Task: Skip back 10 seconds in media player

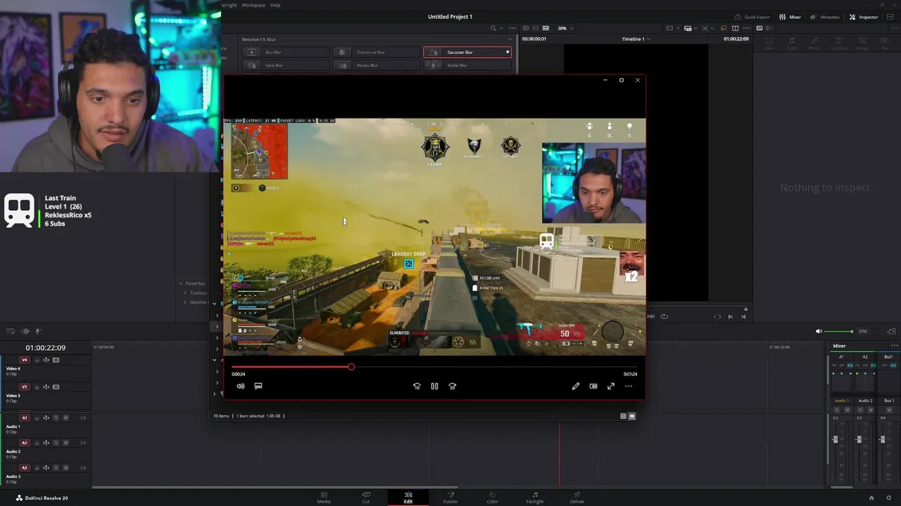Action: click(x=417, y=386)
